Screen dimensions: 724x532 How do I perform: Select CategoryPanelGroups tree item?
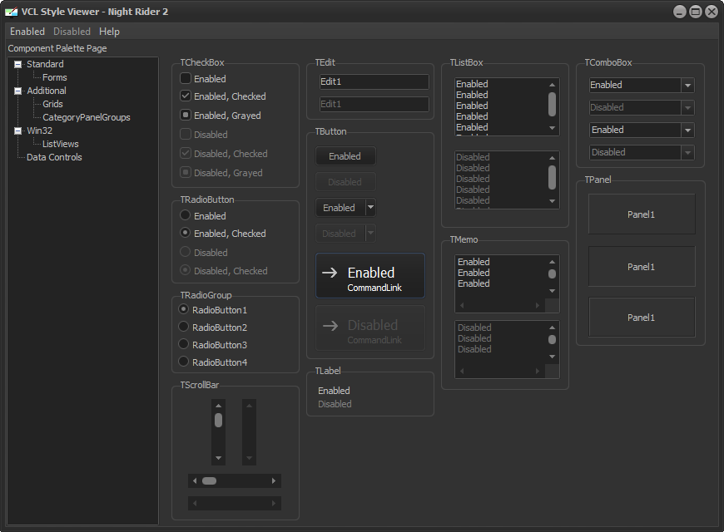click(x=87, y=117)
